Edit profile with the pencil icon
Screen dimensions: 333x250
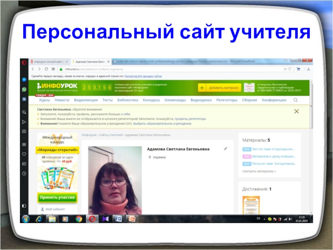[x=226, y=149]
